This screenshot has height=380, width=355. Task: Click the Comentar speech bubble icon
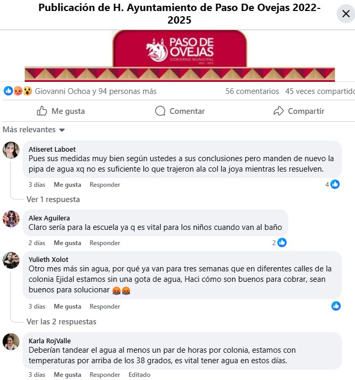(160, 111)
